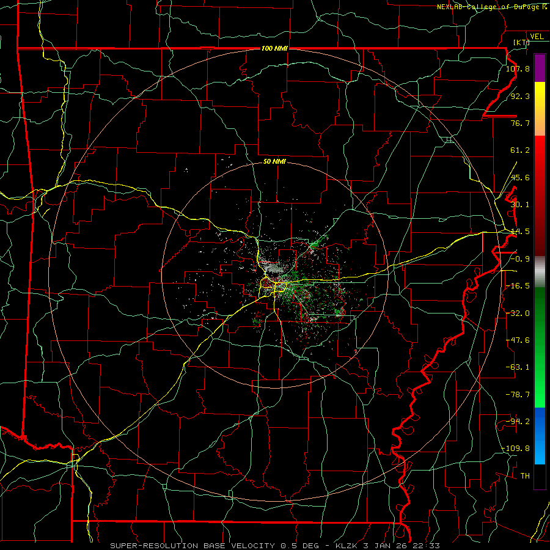This screenshot has height=550, width=550.
Task: Click the -78.7 velocity scale value
Action: [x=518, y=395]
